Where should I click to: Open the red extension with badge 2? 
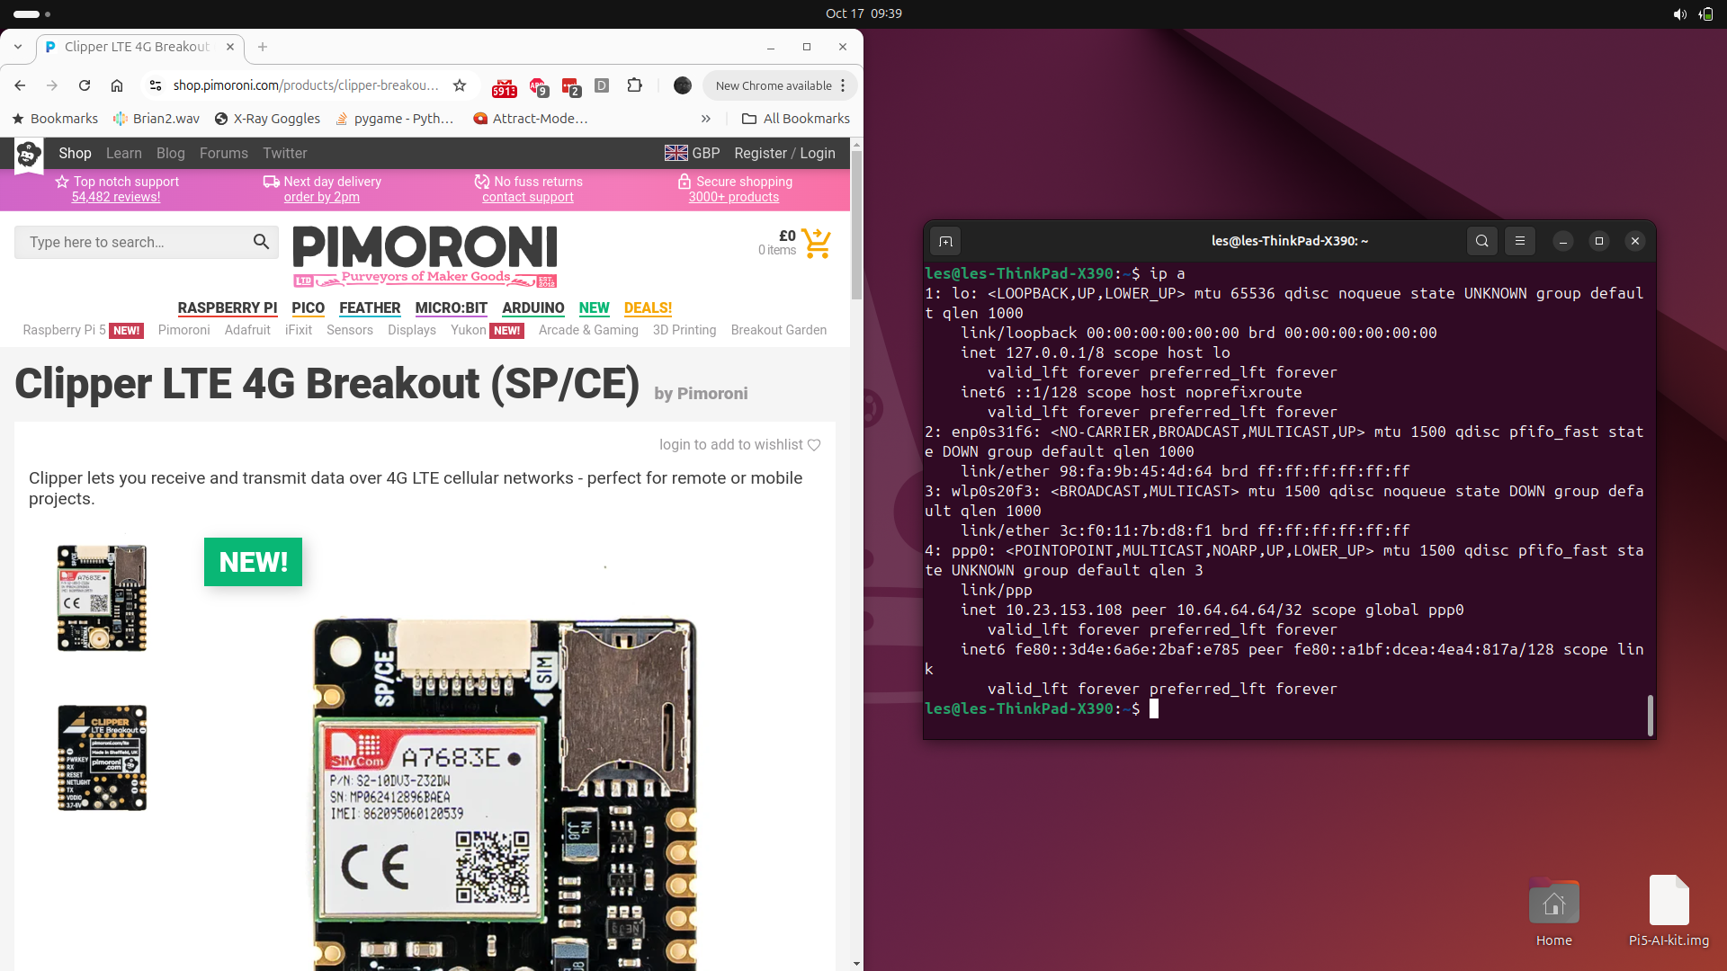tap(570, 86)
